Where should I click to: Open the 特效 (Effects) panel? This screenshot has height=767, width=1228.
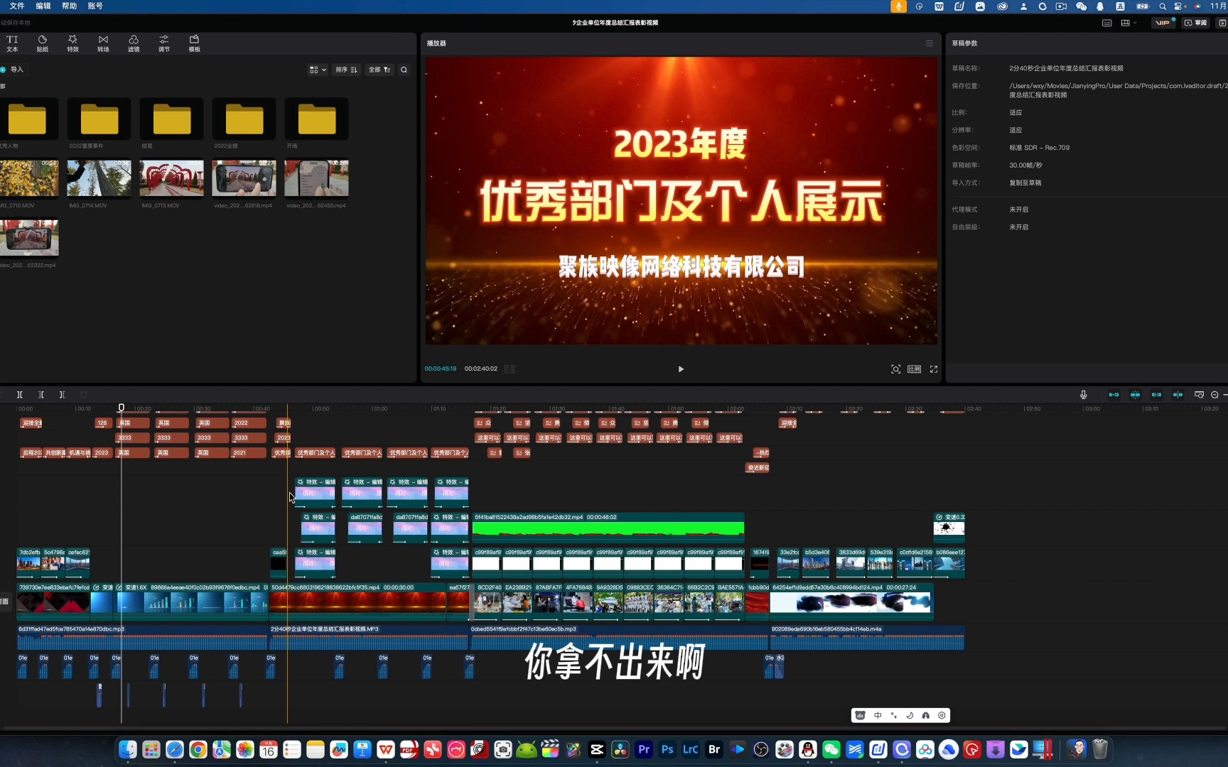pyautogui.click(x=72, y=43)
